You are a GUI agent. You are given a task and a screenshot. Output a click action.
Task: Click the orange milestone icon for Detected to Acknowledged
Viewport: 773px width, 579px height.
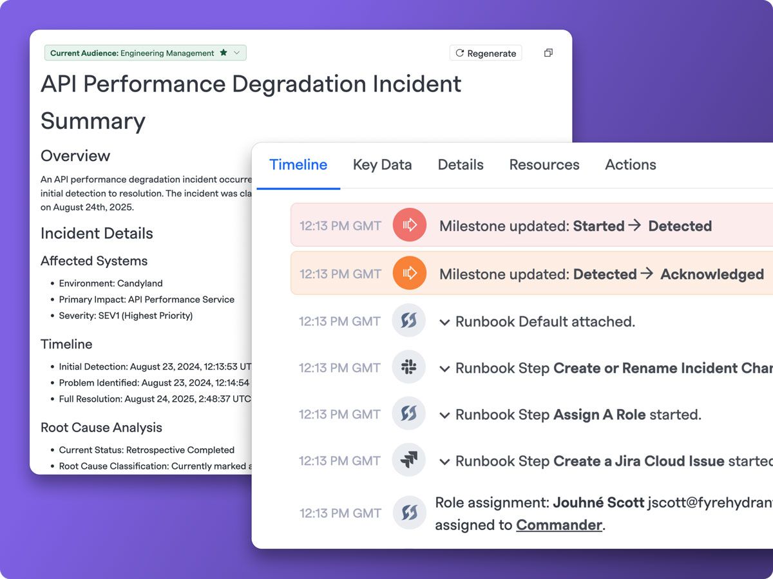(x=409, y=273)
